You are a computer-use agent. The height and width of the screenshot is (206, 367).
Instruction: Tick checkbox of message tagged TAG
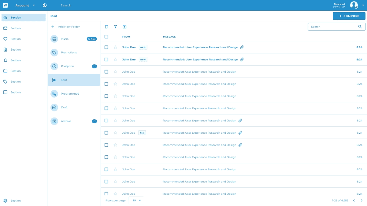(106, 133)
